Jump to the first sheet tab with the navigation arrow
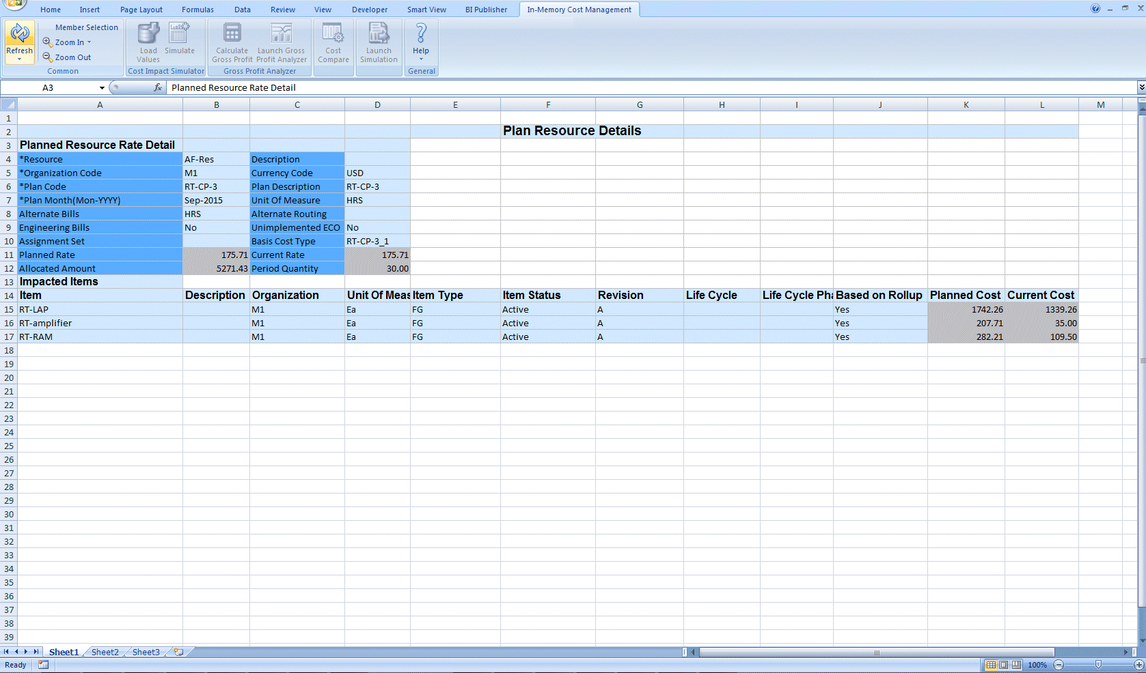1146x673 pixels. pyautogui.click(x=6, y=652)
